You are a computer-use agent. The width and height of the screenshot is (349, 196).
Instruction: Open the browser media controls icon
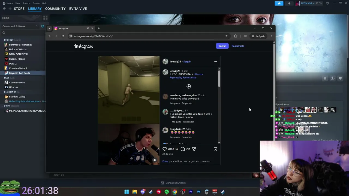point(245,36)
